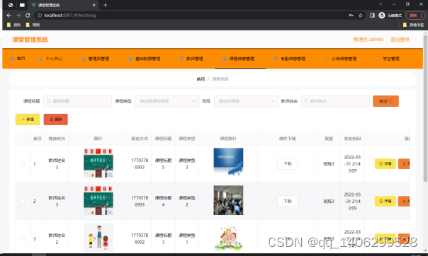
Task: Click the incognito profile icon
Action: pos(382,16)
